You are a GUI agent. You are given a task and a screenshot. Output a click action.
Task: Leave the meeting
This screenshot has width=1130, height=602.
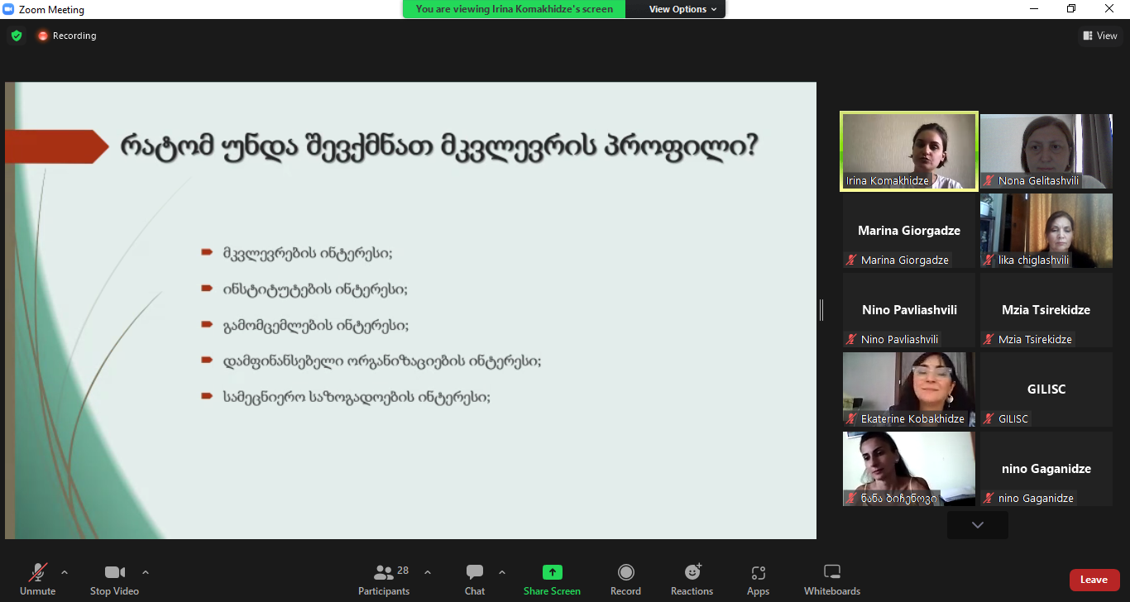tap(1094, 580)
